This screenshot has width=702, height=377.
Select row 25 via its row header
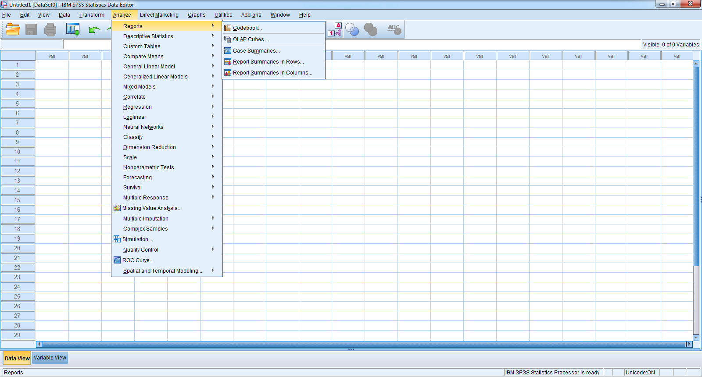pos(18,296)
